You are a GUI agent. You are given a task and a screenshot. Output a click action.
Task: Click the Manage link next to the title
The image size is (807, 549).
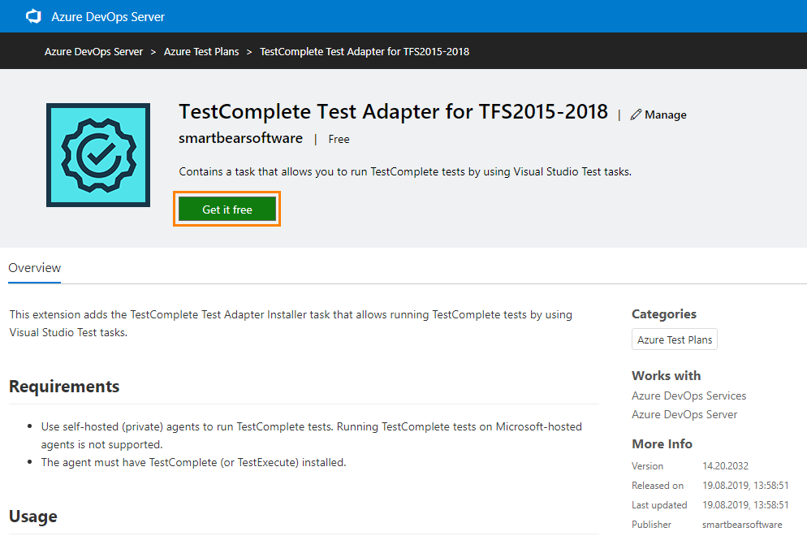[664, 115]
